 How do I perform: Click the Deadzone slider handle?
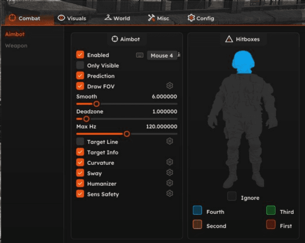(87, 119)
